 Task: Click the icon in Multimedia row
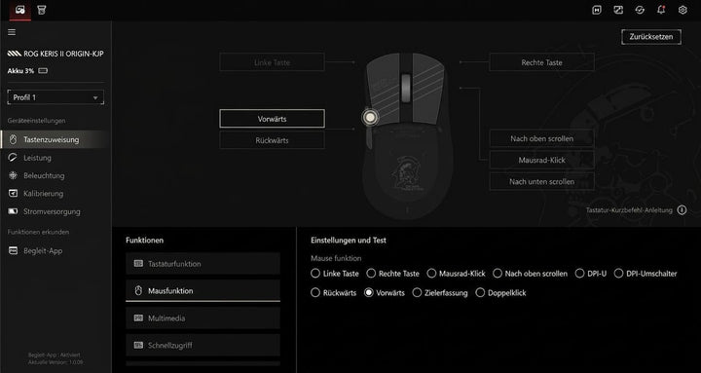(x=138, y=318)
